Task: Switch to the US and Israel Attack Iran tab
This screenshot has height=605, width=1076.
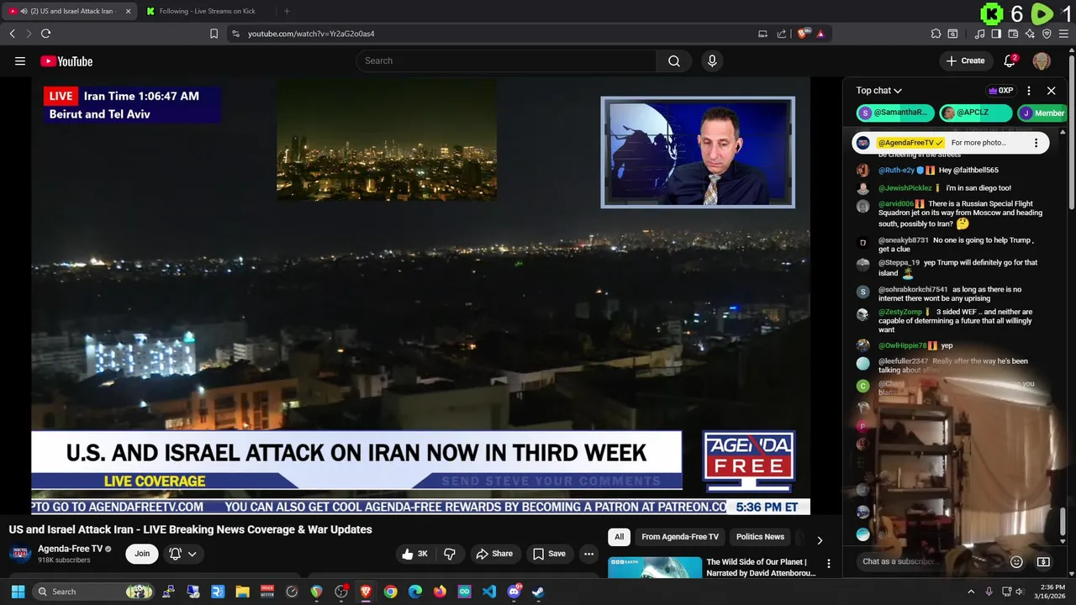Action: click(69, 11)
